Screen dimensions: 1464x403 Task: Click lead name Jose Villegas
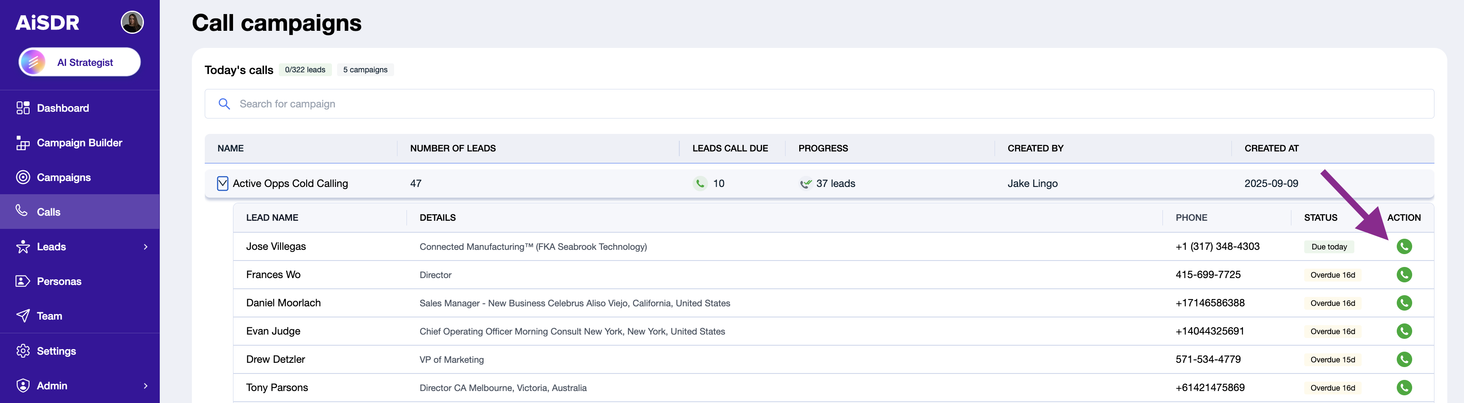point(276,247)
